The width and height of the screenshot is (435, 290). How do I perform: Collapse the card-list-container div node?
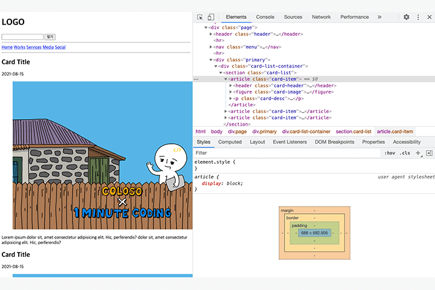pos(216,66)
